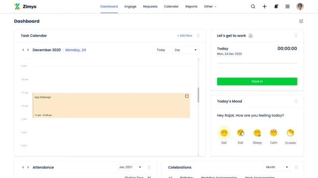Click the plus quick-add icon in header
This screenshot has width=318, height=178.
(x=264, y=6)
